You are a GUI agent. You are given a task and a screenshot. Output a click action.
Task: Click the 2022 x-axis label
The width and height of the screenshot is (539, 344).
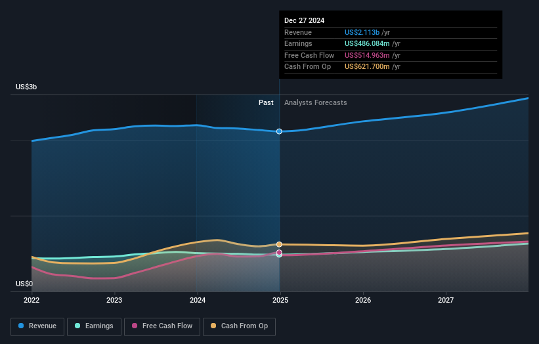pyautogui.click(x=32, y=300)
